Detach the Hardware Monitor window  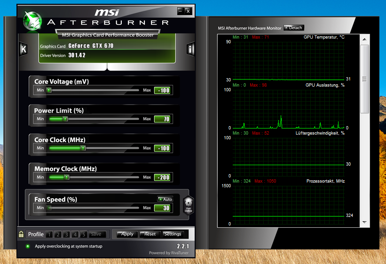point(294,28)
